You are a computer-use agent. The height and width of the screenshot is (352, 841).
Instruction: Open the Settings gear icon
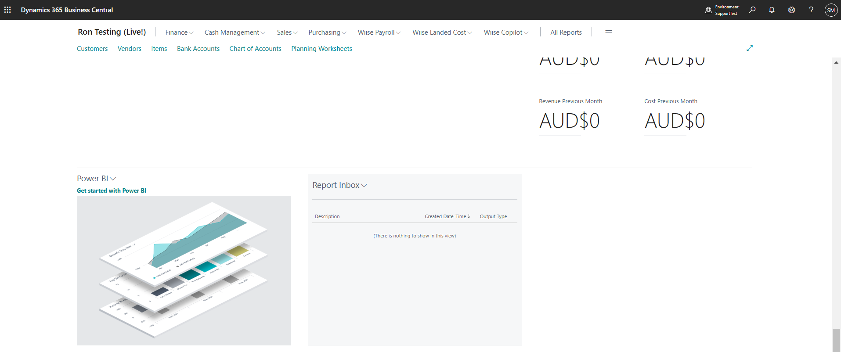tap(791, 10)
